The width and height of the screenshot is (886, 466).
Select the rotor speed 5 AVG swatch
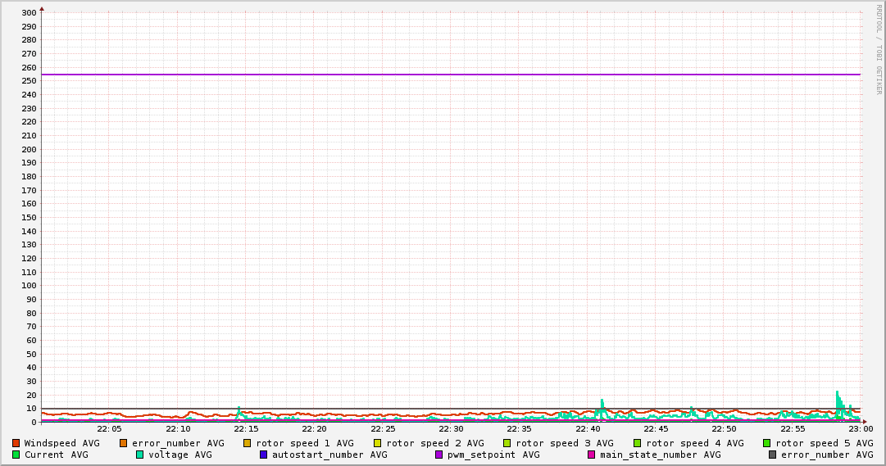[x=766, y=443]
